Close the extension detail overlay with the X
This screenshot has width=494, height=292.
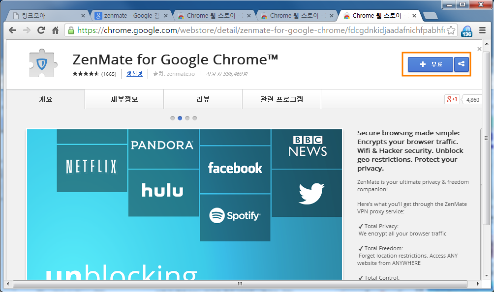479,49
